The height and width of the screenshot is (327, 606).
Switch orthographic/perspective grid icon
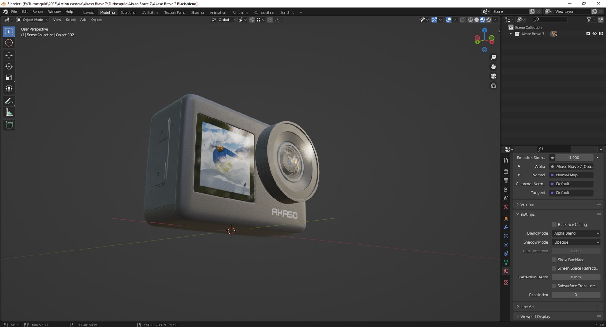(x=493, y=86)
